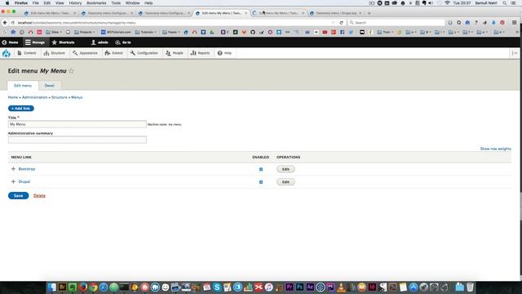The height and width of the screenshot is (294, 522).
Task: Focus the Administrative summary field
Action: pos(77,140)
